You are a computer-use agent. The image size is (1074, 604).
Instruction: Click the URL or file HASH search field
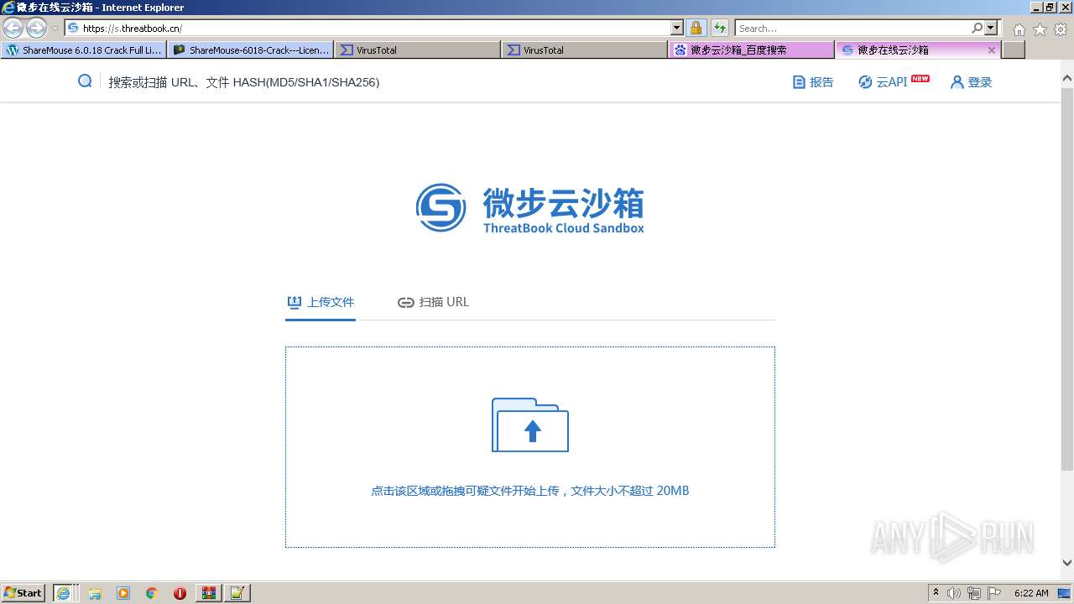(x=243, y=82)
